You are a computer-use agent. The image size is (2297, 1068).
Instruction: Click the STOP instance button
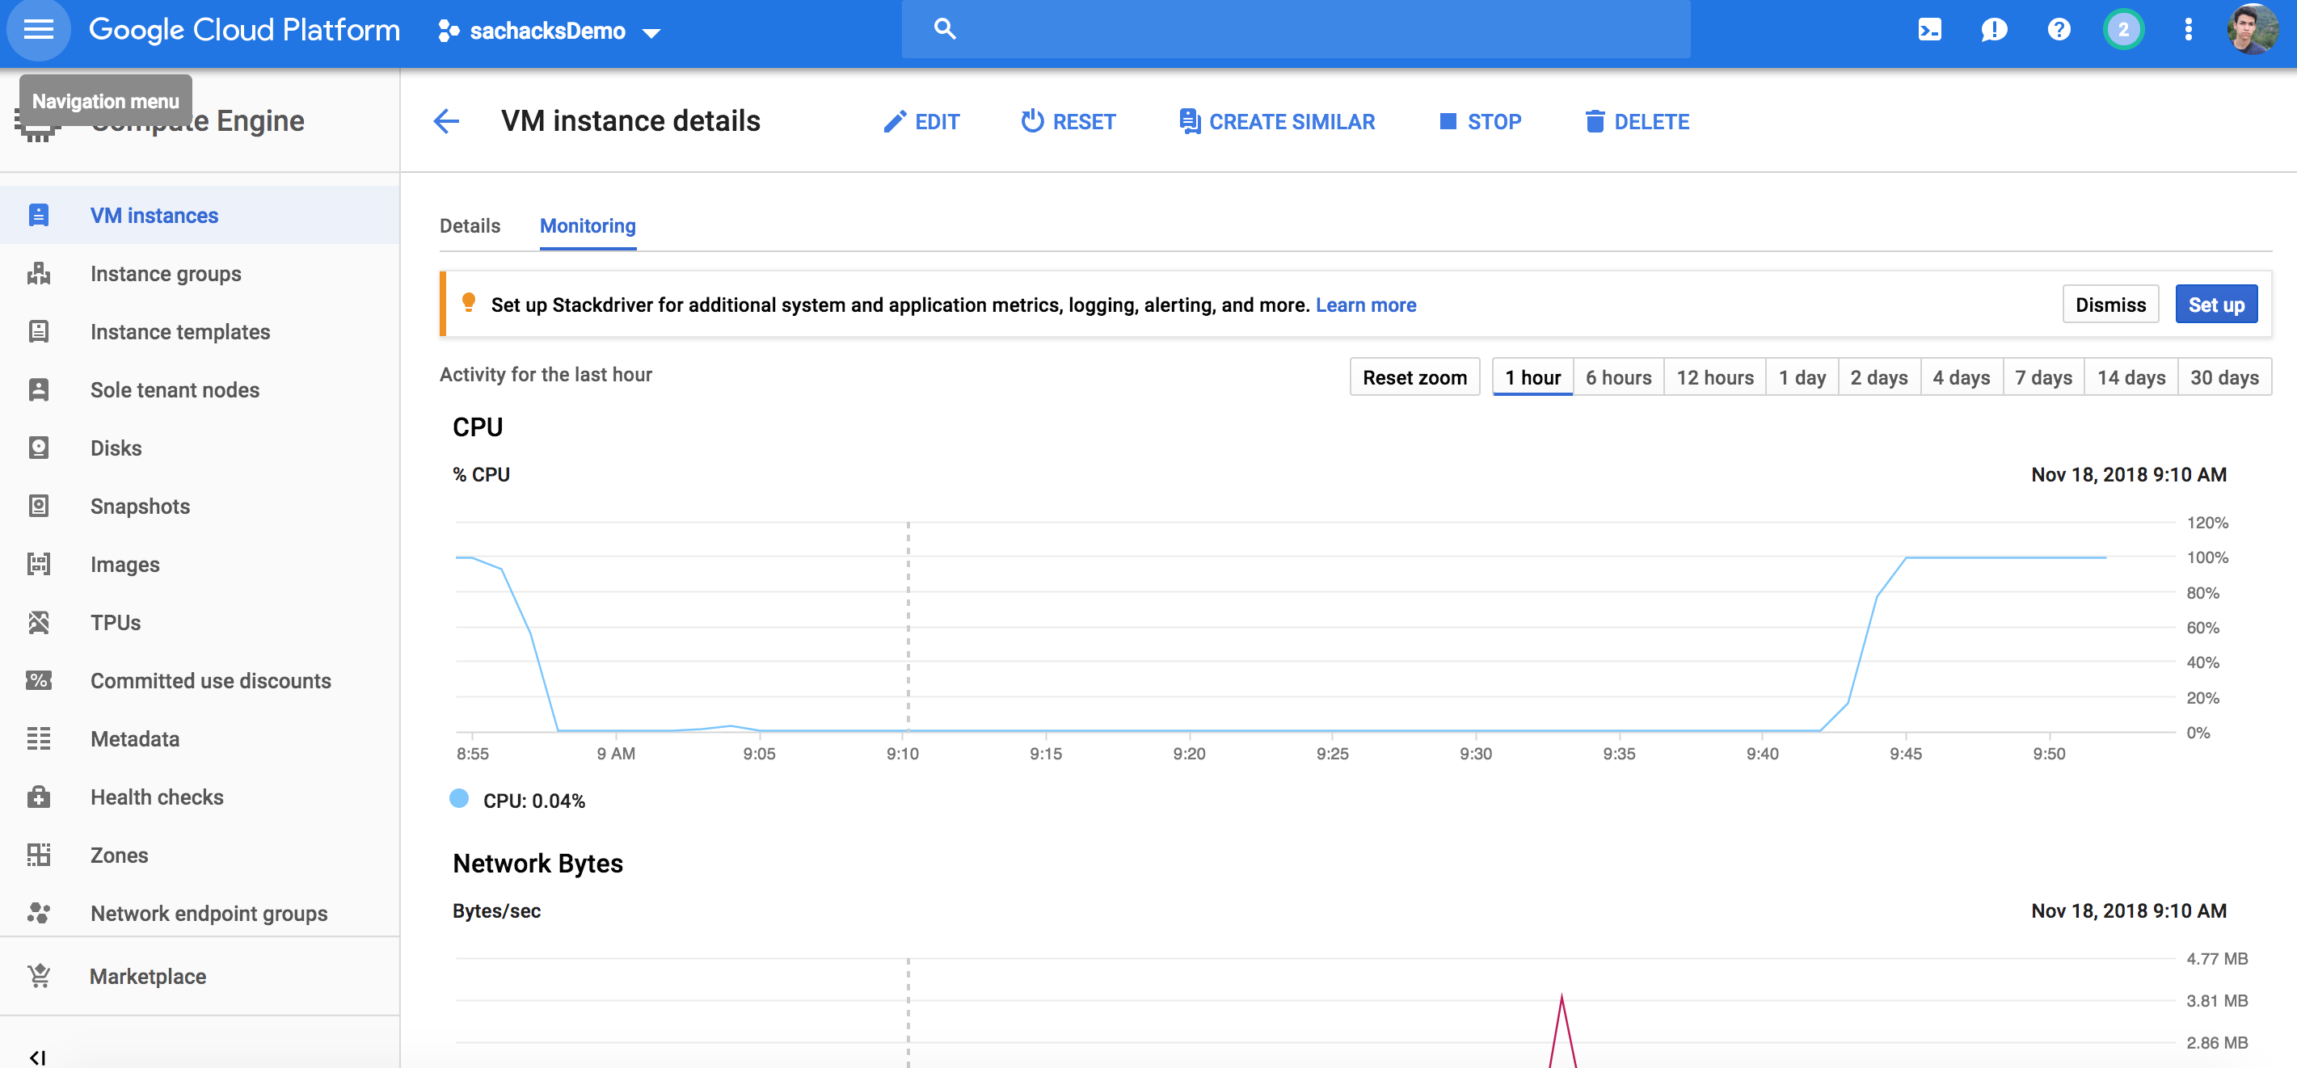tap(1480, 121)
